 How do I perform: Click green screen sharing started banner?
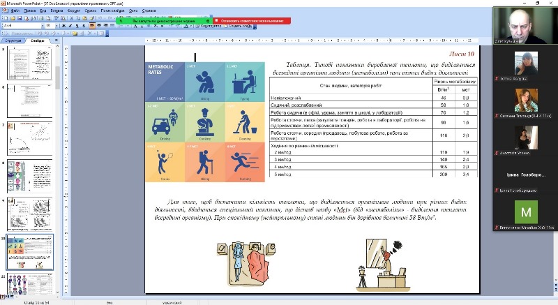tap(164, 21)
